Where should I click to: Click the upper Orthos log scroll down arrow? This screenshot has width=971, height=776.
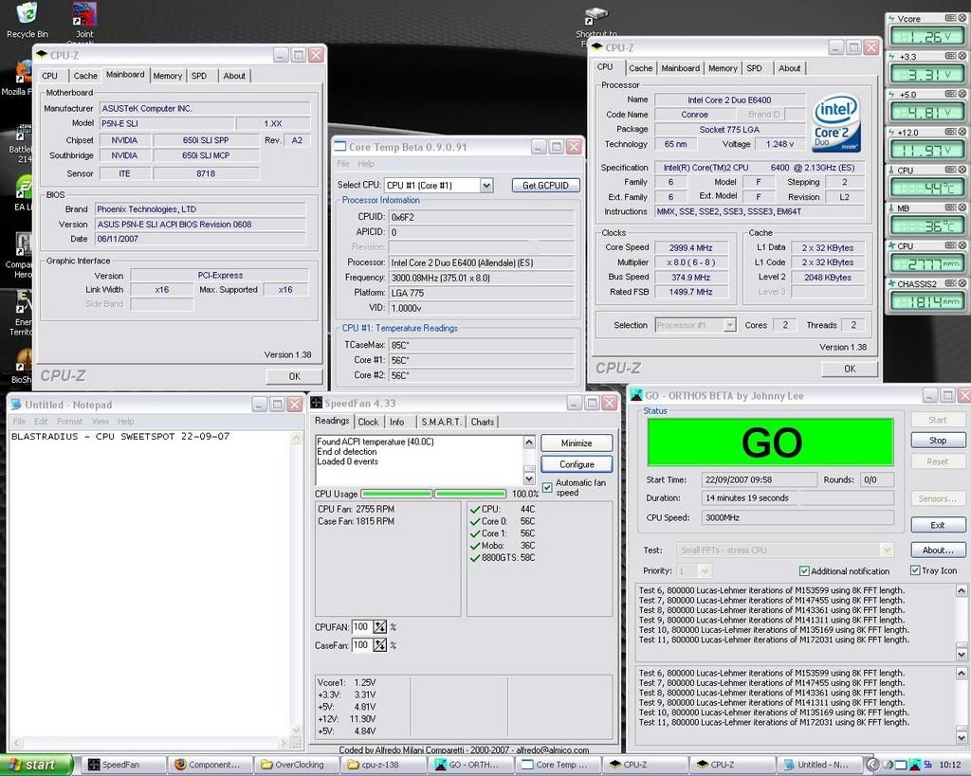click(962, 654)
